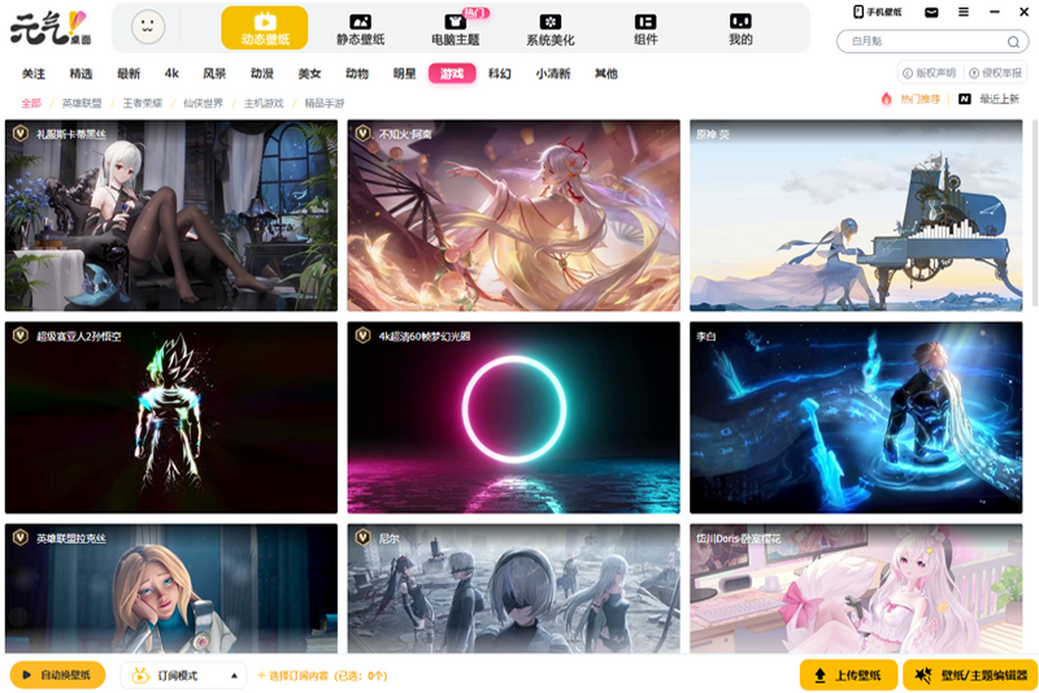Open the 组件 widgets section

(645, 29)
